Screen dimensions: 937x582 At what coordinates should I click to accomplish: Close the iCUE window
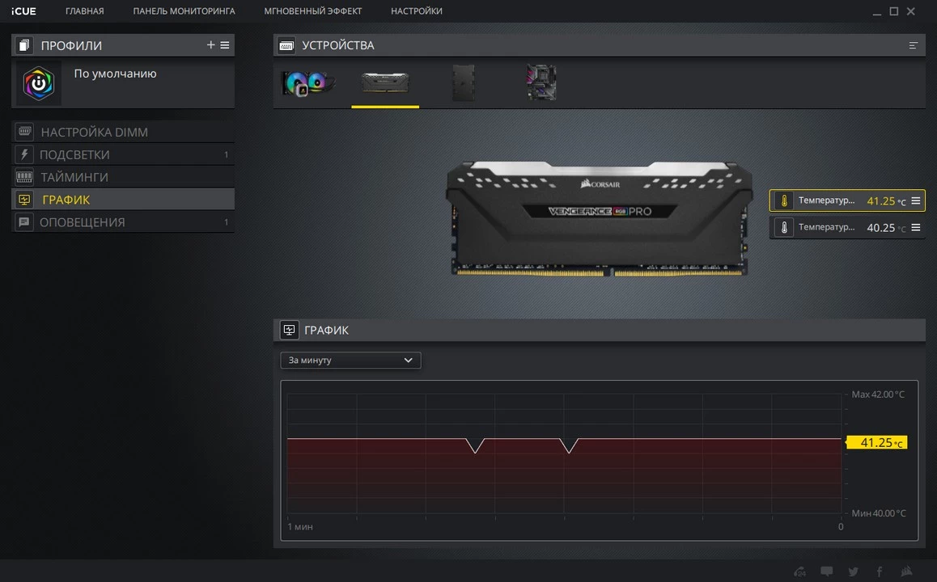(911, 11)
